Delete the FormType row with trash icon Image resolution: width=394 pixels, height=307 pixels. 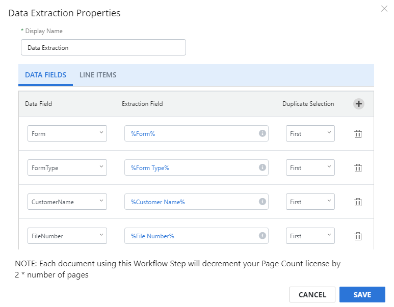click(x=358, y=168)
